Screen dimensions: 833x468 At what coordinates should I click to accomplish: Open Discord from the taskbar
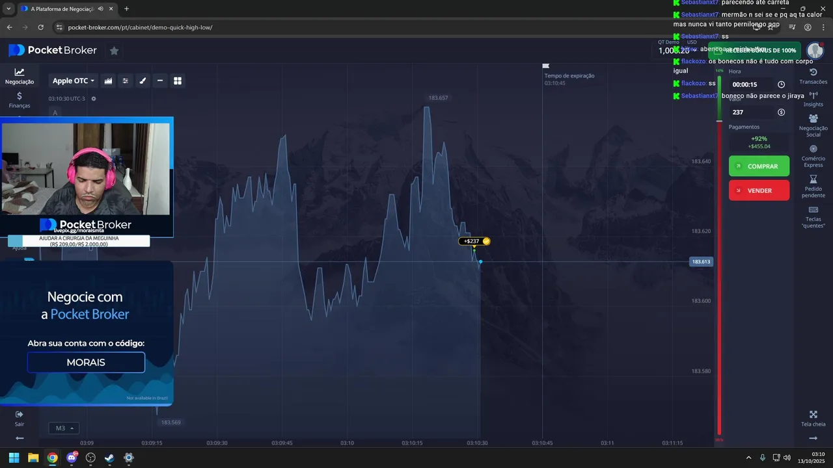pos(72,458)
